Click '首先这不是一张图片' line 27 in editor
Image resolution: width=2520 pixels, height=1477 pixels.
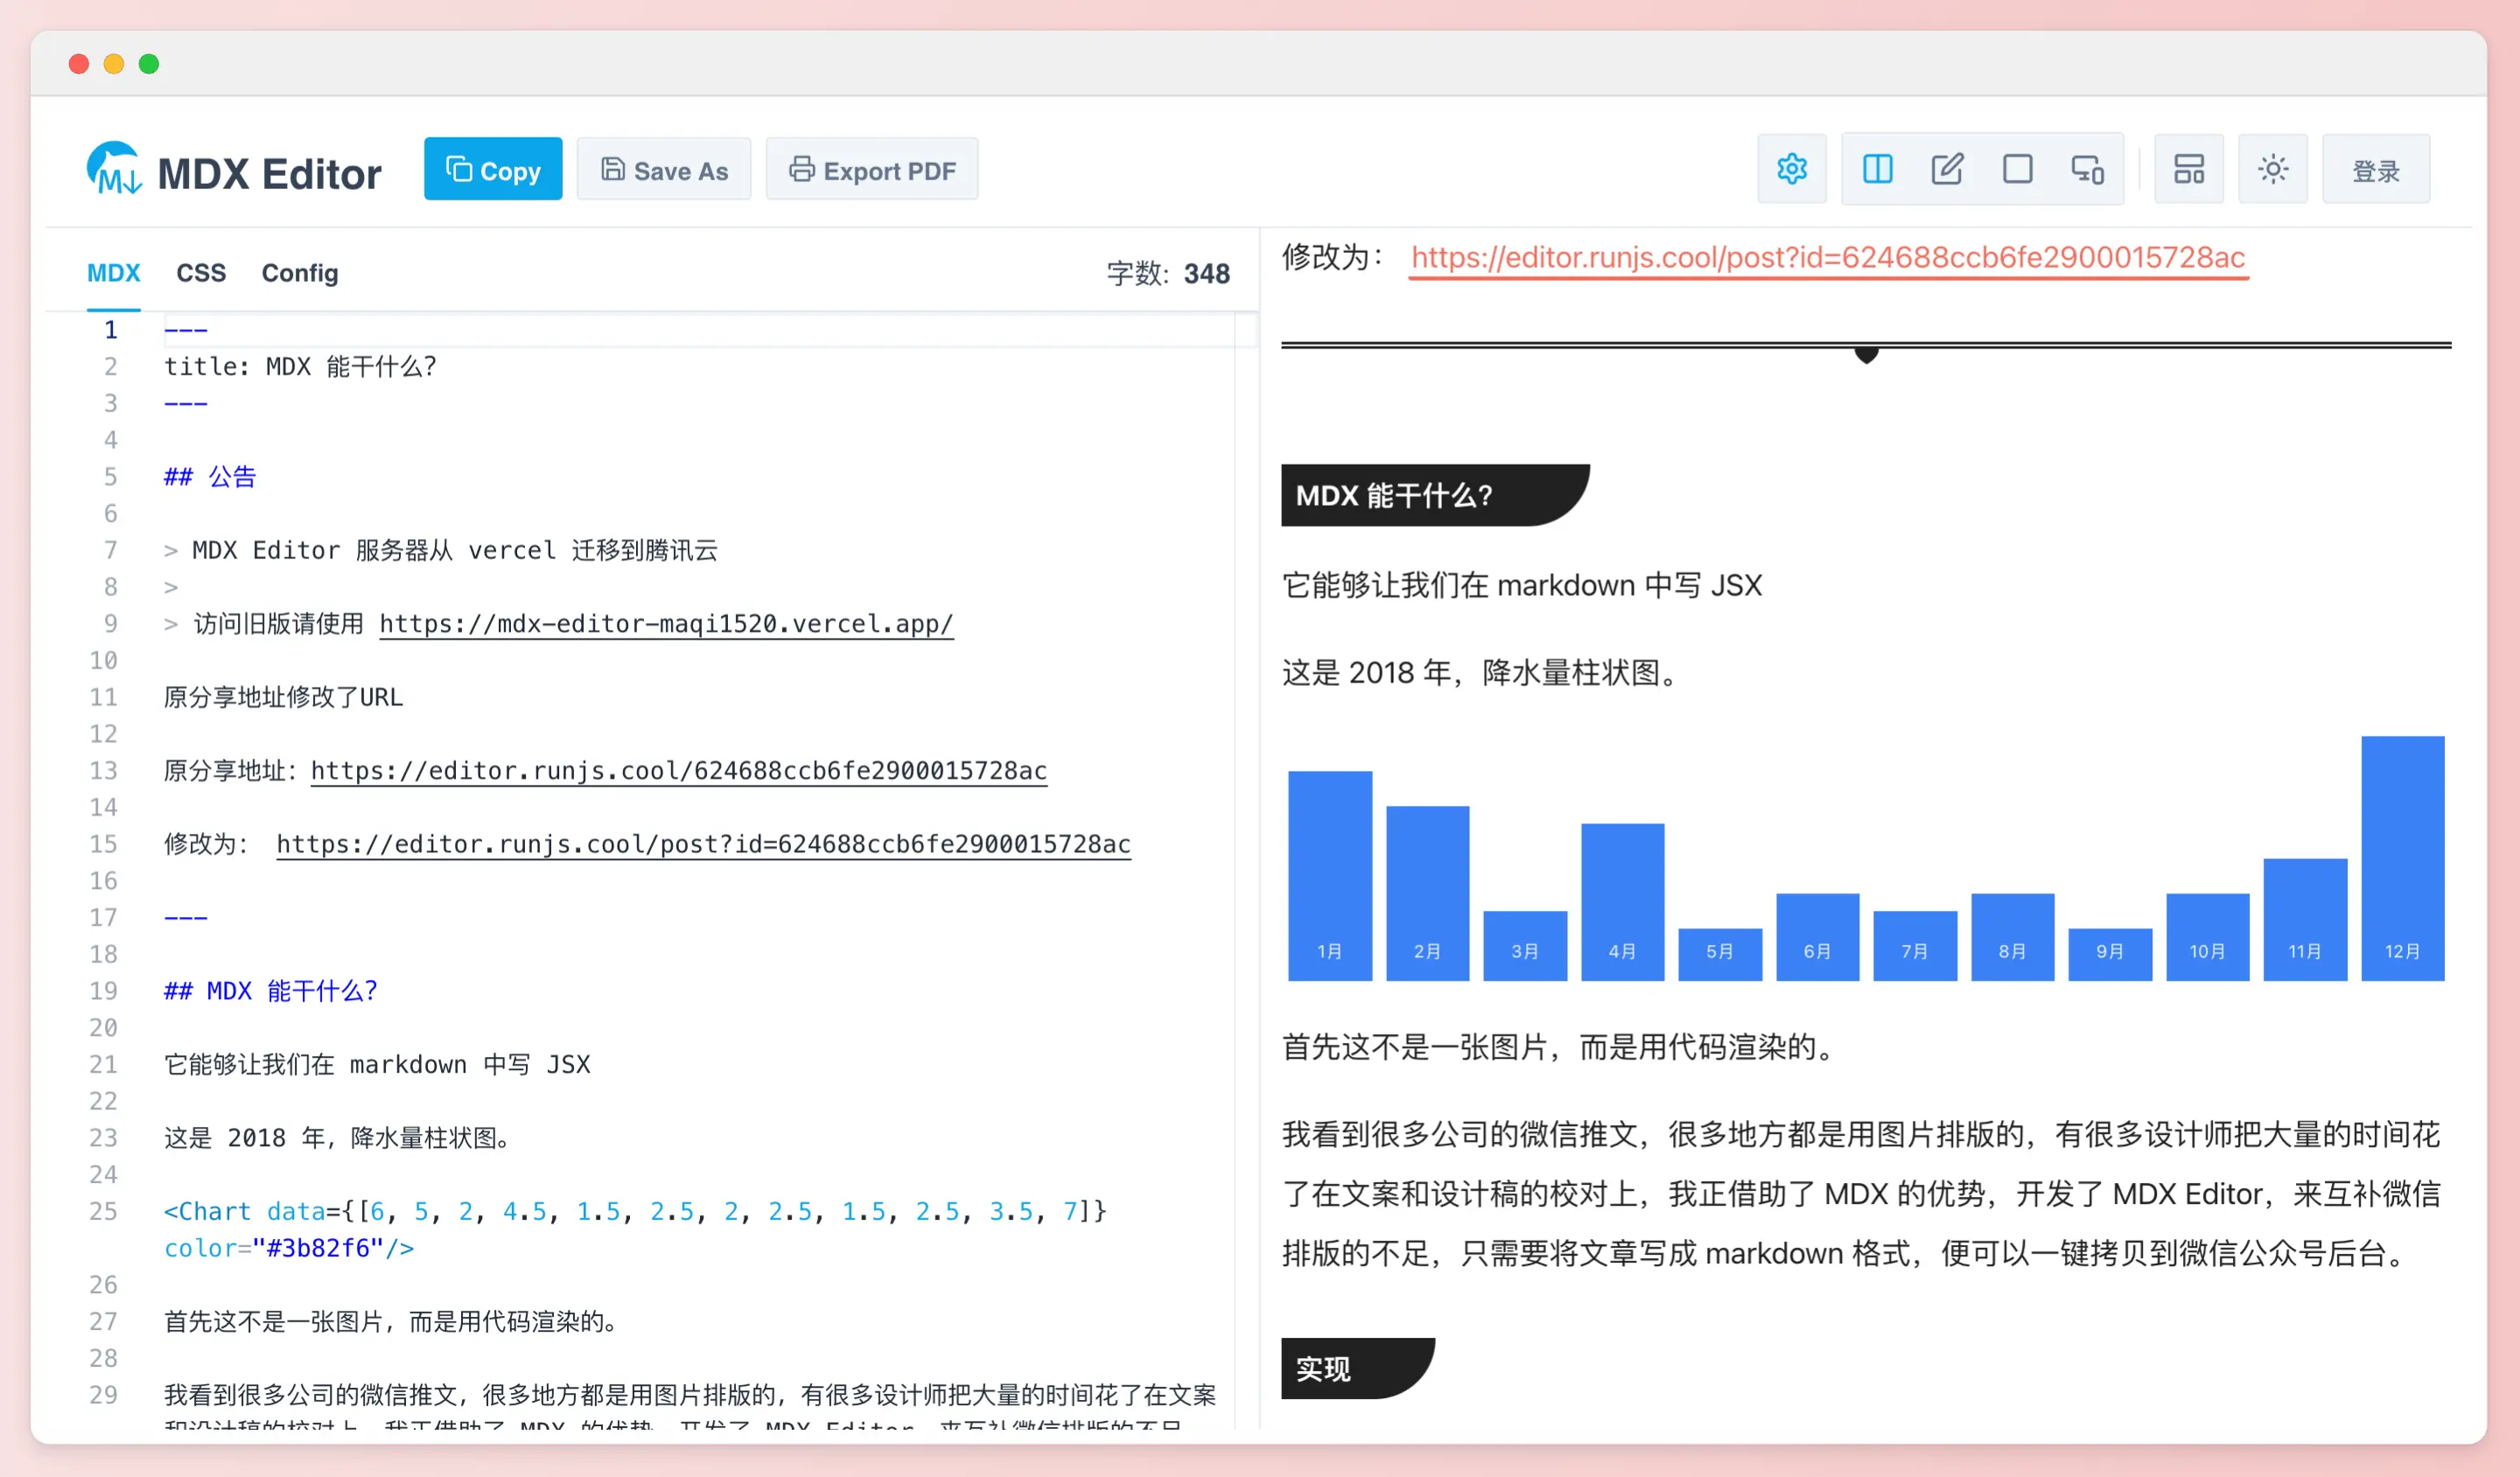tap(393, 1321)
